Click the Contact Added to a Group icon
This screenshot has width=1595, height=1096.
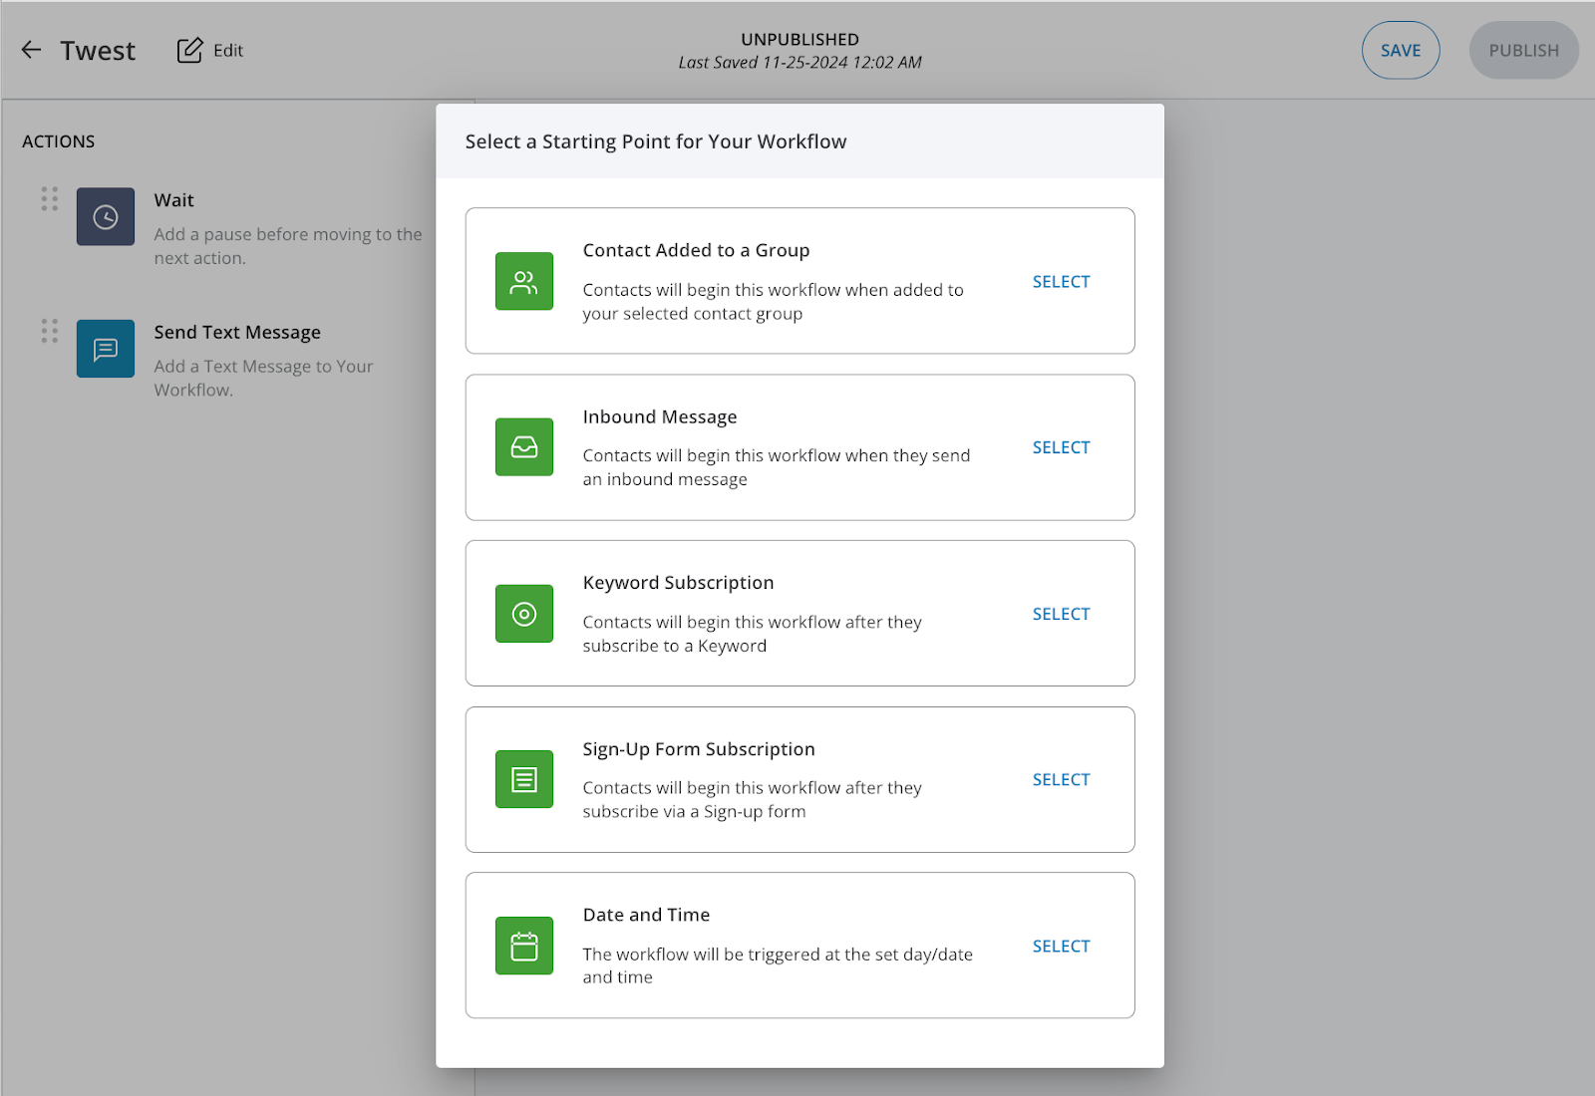(x=524, y=281)
